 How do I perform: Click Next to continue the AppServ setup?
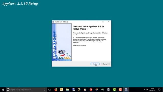click(x=95, y=64)
